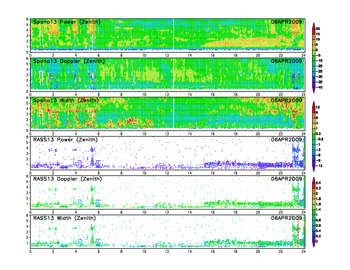Screen dimensions: 350x270
Task: Click hour 24 tick under RASS13 Width panel
Action: 303,251
